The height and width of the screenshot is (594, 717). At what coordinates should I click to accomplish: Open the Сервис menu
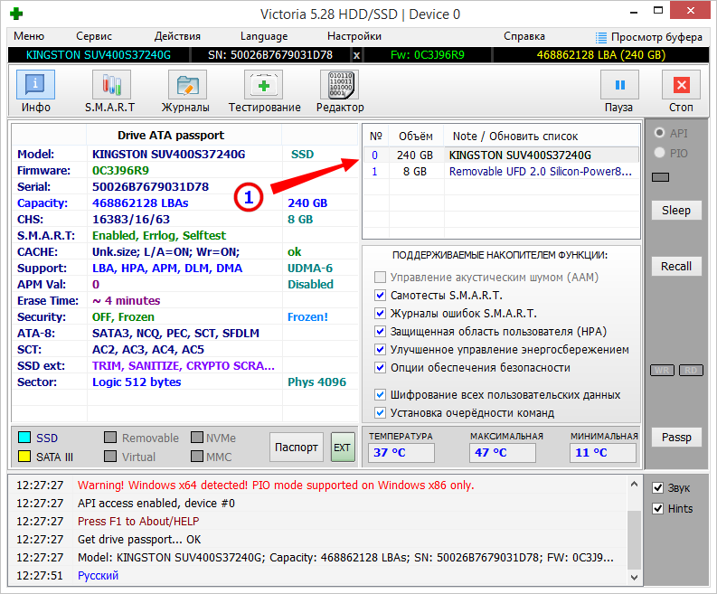[94, 36]
